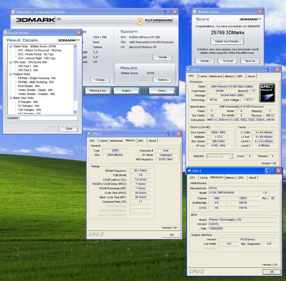Collapse the Game Tests tree node
Image resolution: width=286 pixels, height=281 pixels.
click(x=11, y=47)
